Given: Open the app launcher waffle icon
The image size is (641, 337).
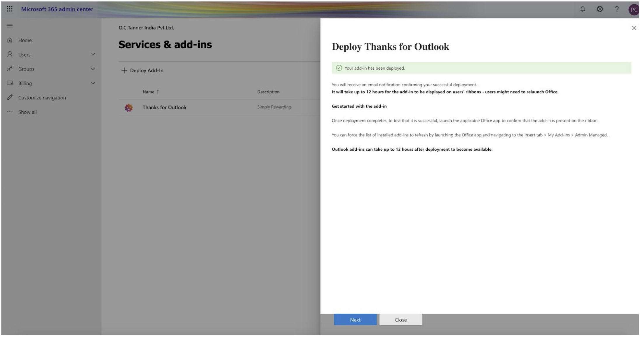Looking at the screenshot, I should [x=10, y=9].
